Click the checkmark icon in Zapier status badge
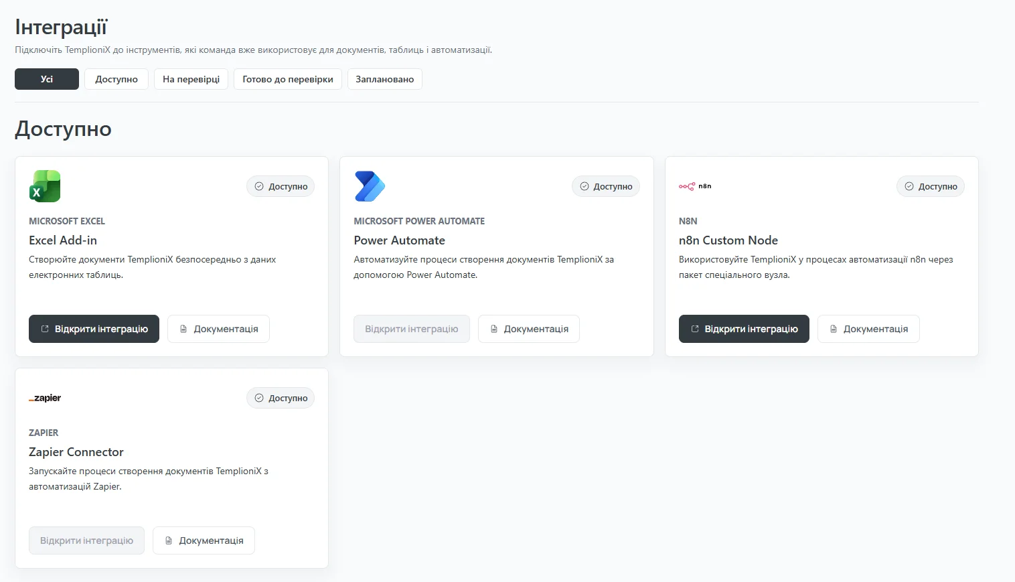The height and width of the screenshot is (582, 1015). pyautogui.click(x=259, y=398)
